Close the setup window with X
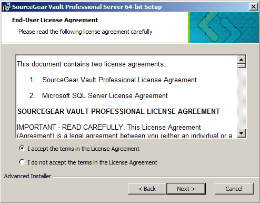Screen dimensions: 260x203 253,7
